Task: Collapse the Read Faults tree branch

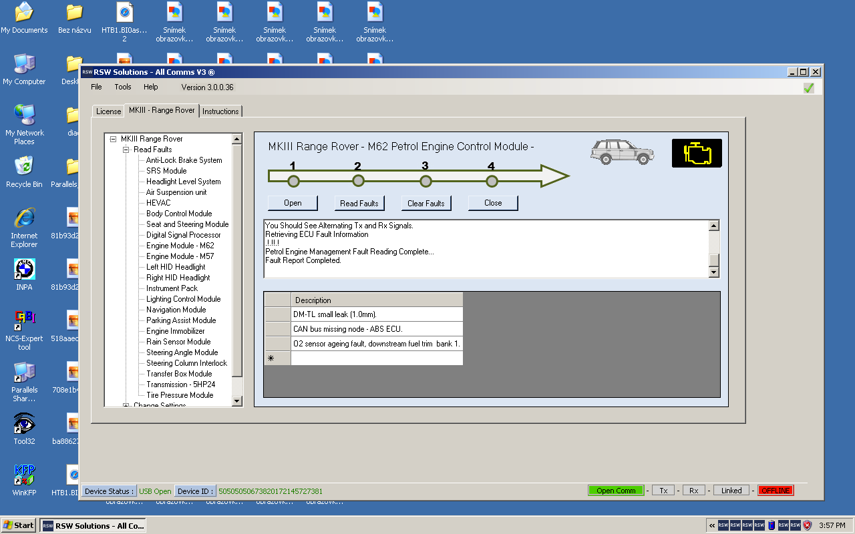Action: tap(126, 150)
